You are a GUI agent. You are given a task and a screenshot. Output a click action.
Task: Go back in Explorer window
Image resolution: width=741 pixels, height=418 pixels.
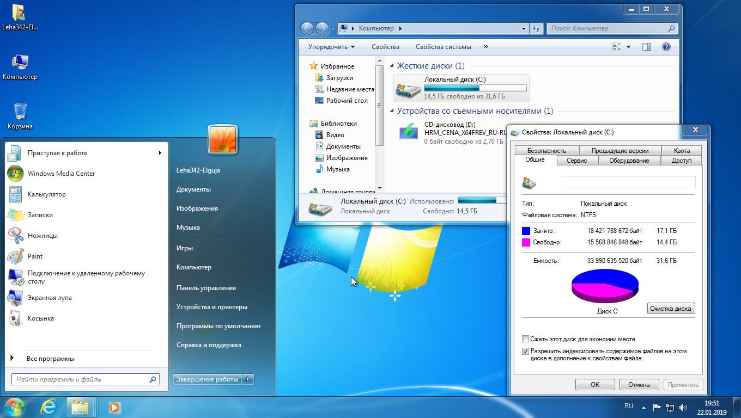(307, 28)
